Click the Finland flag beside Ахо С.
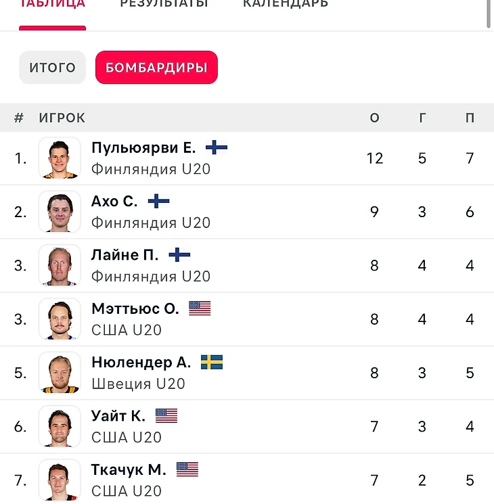Image resolution: width=494 pixels, height=504 pixels. 158,201
